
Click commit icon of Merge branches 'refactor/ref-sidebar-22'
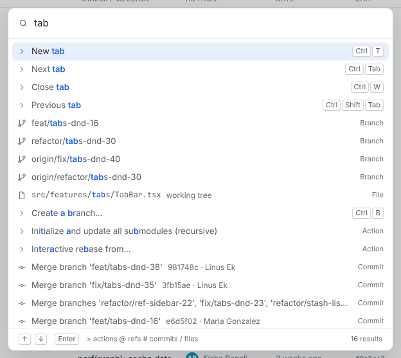[22, 303]
